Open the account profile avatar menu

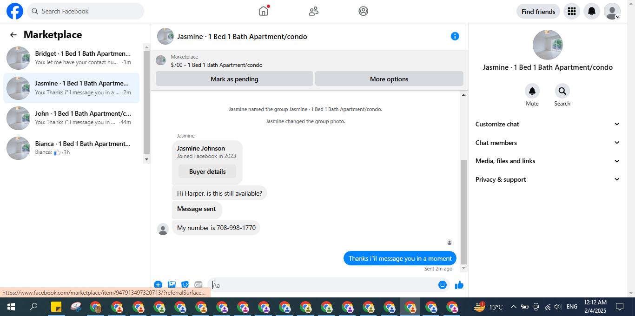(x=612, y=11)
